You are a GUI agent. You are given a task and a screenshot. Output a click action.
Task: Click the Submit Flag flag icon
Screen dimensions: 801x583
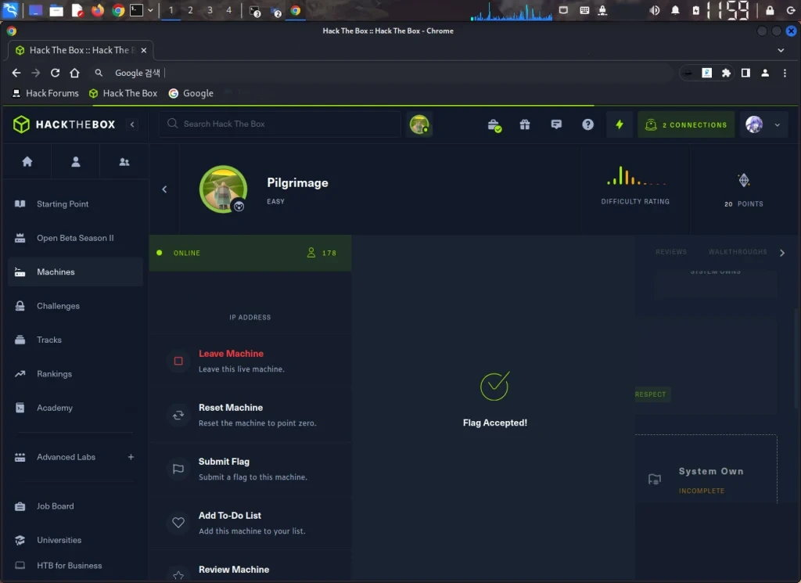click(x=178, y=469)
